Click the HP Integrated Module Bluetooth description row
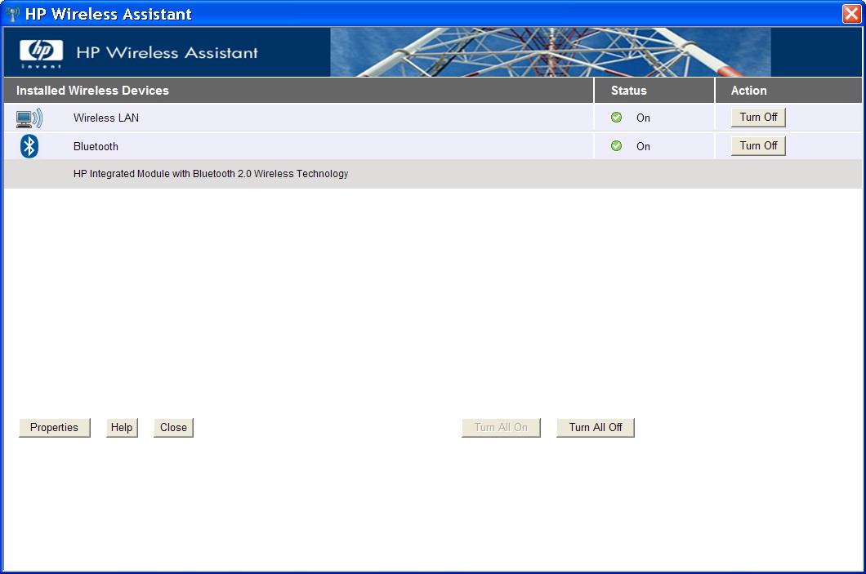This screenshot has width=866, height=574. [211, 174]
